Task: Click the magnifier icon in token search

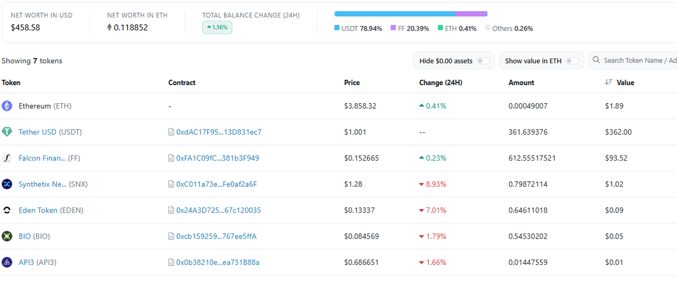Action: pos(596,60)
